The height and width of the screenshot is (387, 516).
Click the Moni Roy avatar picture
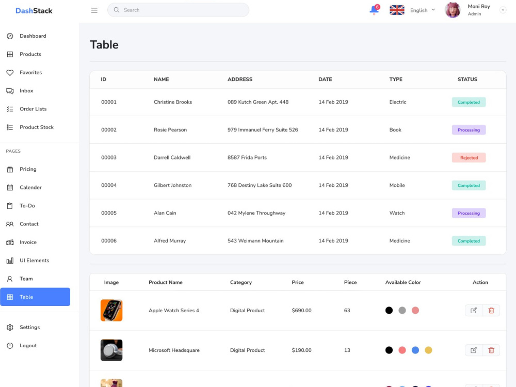[453, 10]
